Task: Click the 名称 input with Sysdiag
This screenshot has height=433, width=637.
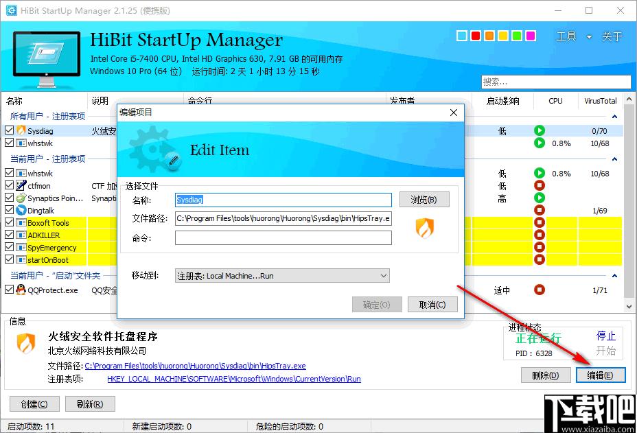Action: pos(283,200)
